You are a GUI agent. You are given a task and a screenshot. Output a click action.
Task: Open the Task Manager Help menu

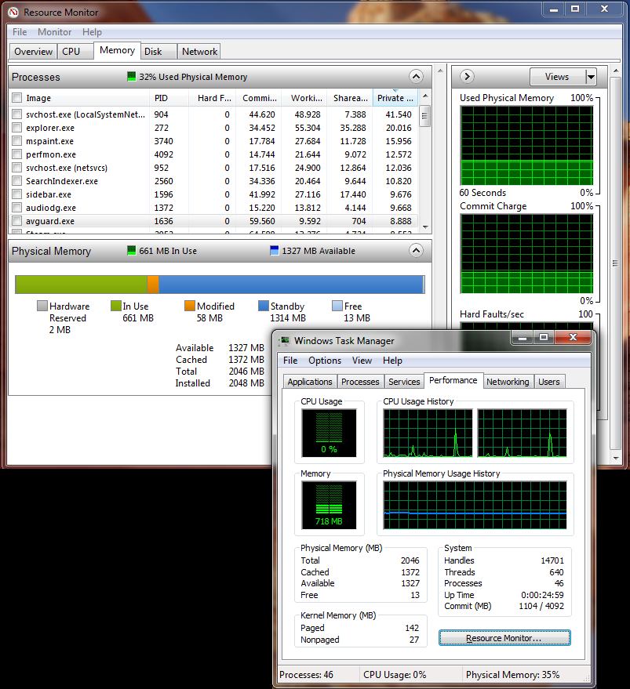392,361
